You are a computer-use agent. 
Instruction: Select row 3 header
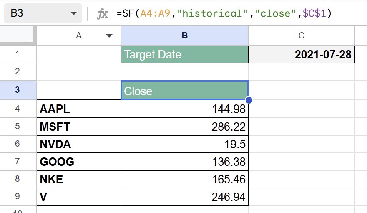tap(18, 90)
